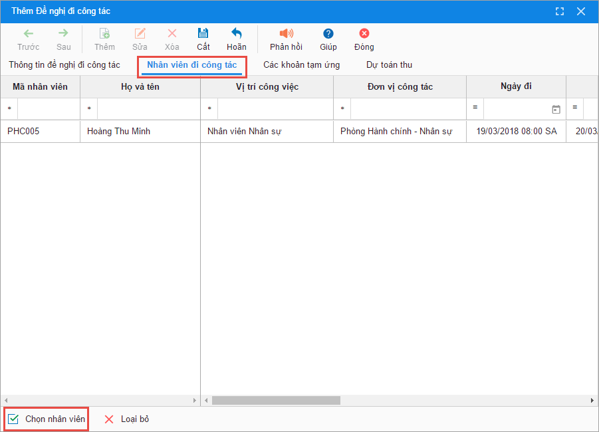Open the Dự toán thu tab
Image resolution: width=599 pixels, height=432 pixels.
[389, 65]
